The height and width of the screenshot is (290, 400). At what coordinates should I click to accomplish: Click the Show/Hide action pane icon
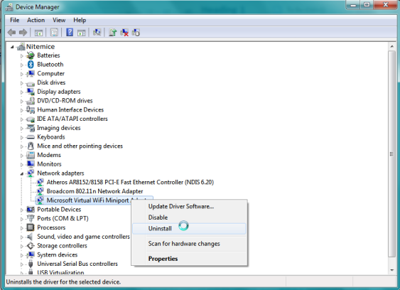tap(82, 33)
